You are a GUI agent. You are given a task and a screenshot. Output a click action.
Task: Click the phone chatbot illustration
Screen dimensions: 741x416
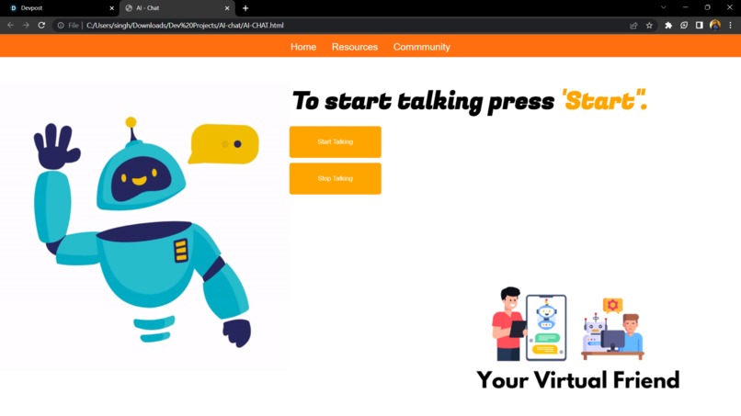[529, 324]
